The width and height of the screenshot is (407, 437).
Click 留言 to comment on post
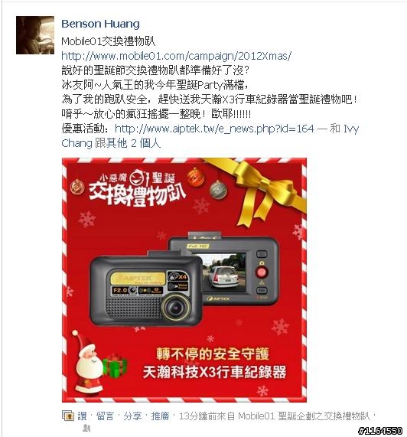[105, 416]
